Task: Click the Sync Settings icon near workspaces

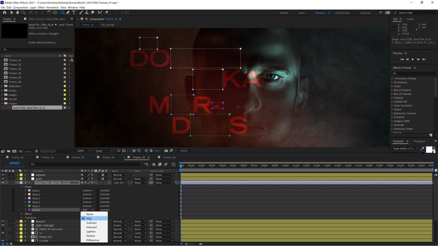Action: tap(388, 13)
